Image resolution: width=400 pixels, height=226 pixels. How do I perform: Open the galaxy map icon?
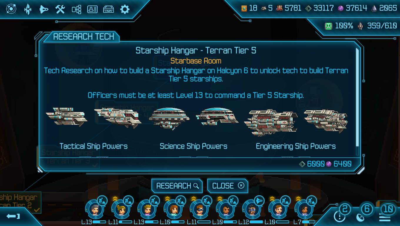[11, 9]
